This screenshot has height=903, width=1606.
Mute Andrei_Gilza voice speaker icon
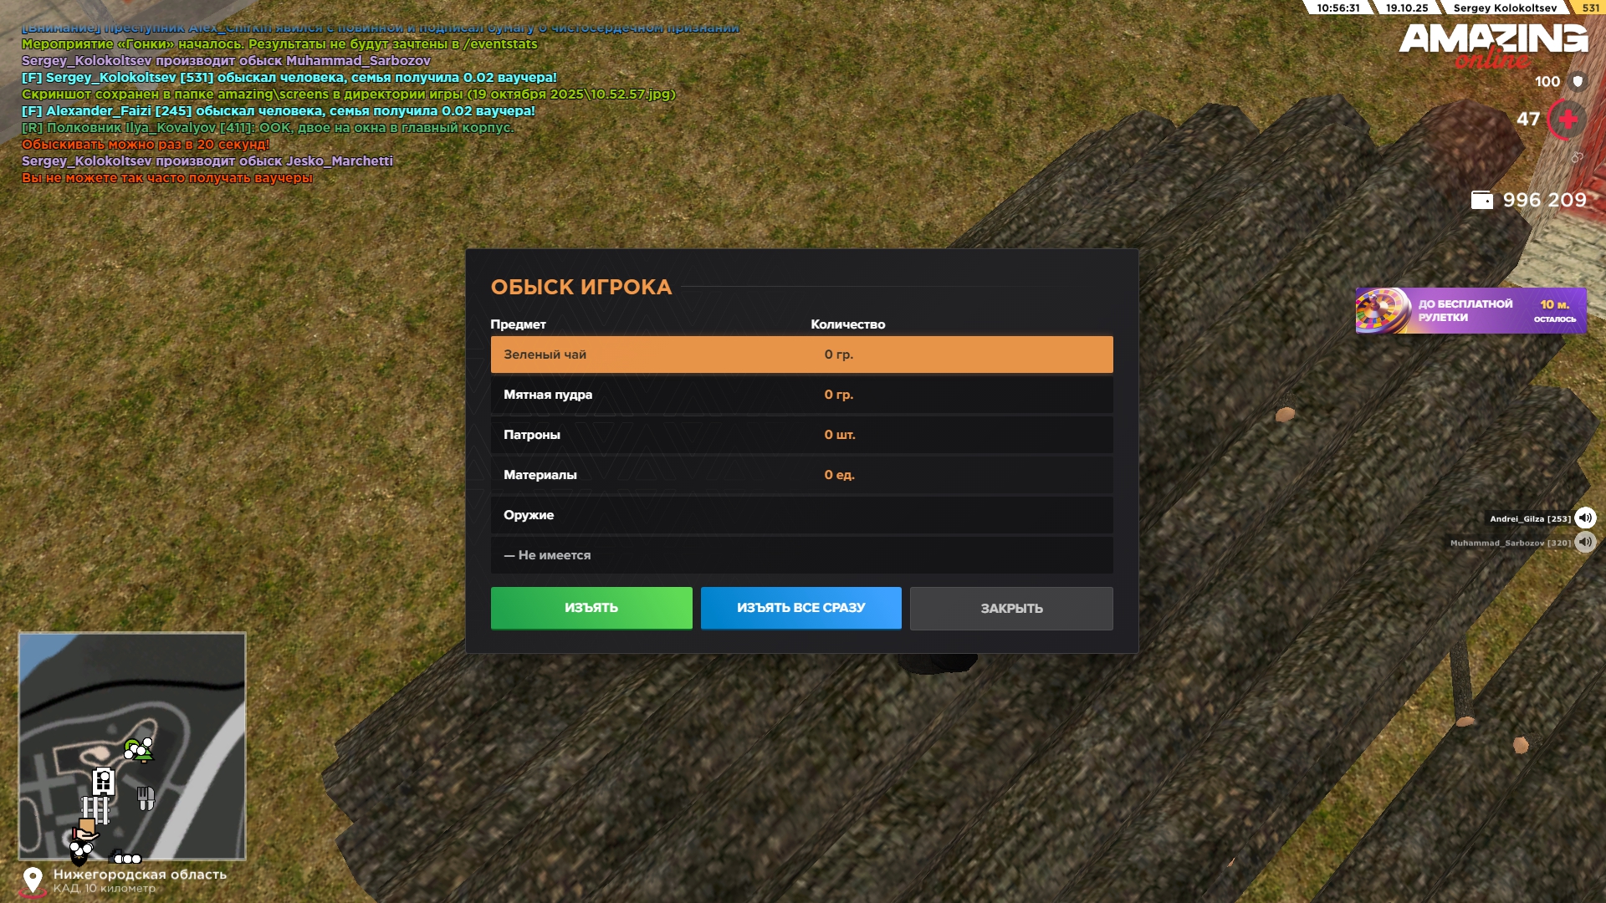point(1585,518)
